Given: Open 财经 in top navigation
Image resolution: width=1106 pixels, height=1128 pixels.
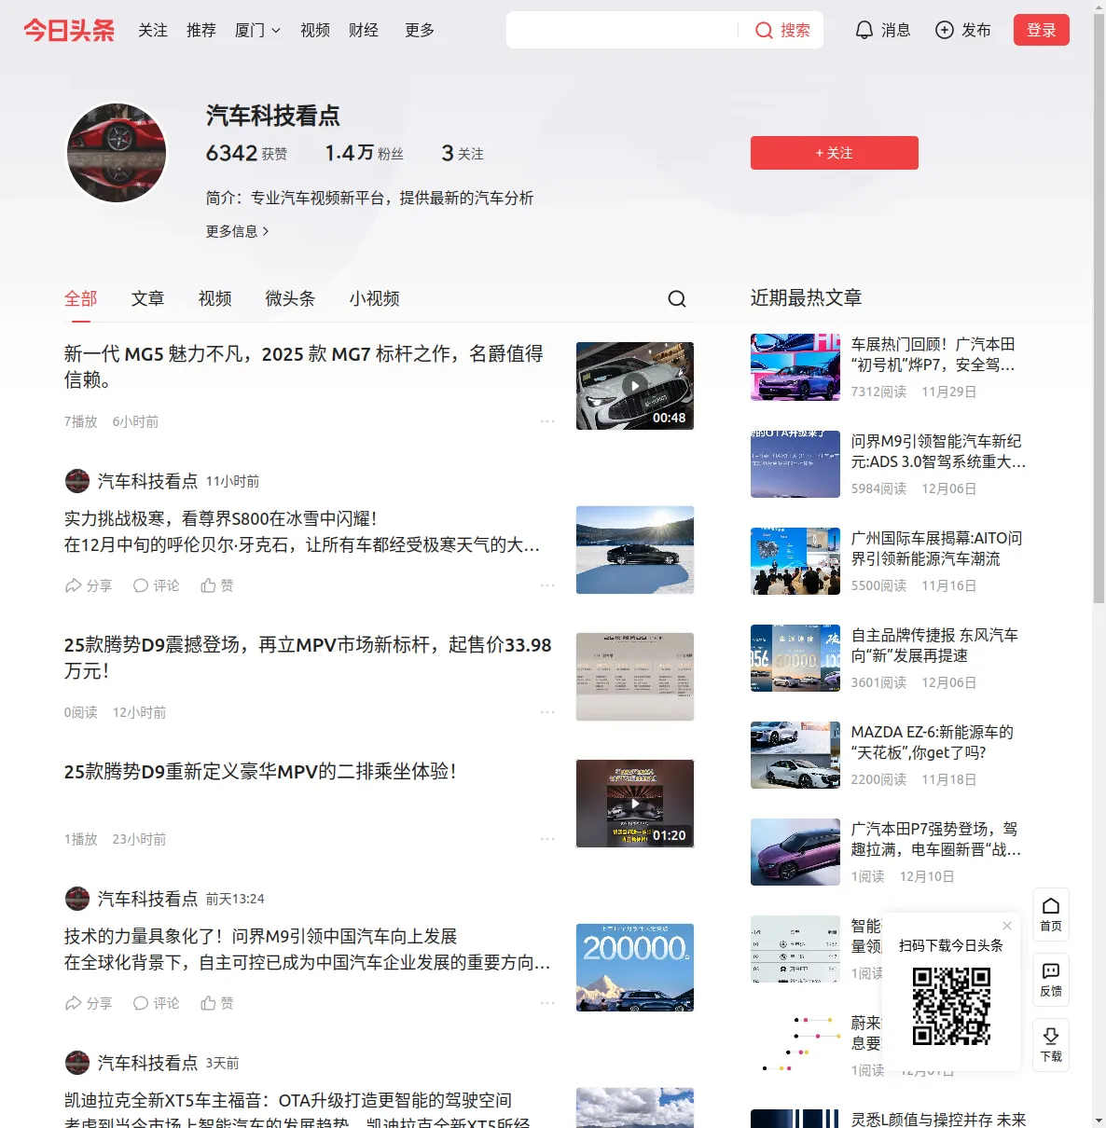Looking at the screenshot, I should click(364, 31).
